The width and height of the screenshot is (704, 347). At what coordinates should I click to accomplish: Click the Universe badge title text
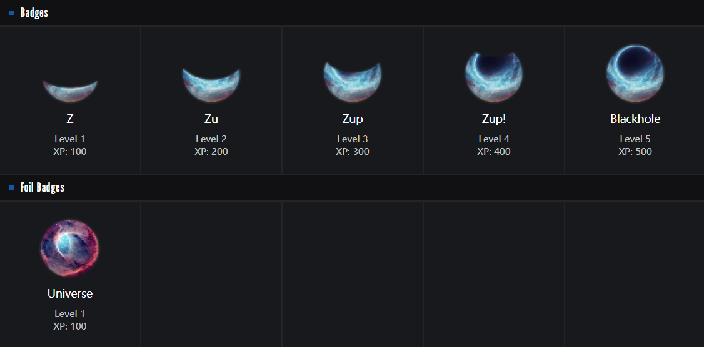pos(69,294)
